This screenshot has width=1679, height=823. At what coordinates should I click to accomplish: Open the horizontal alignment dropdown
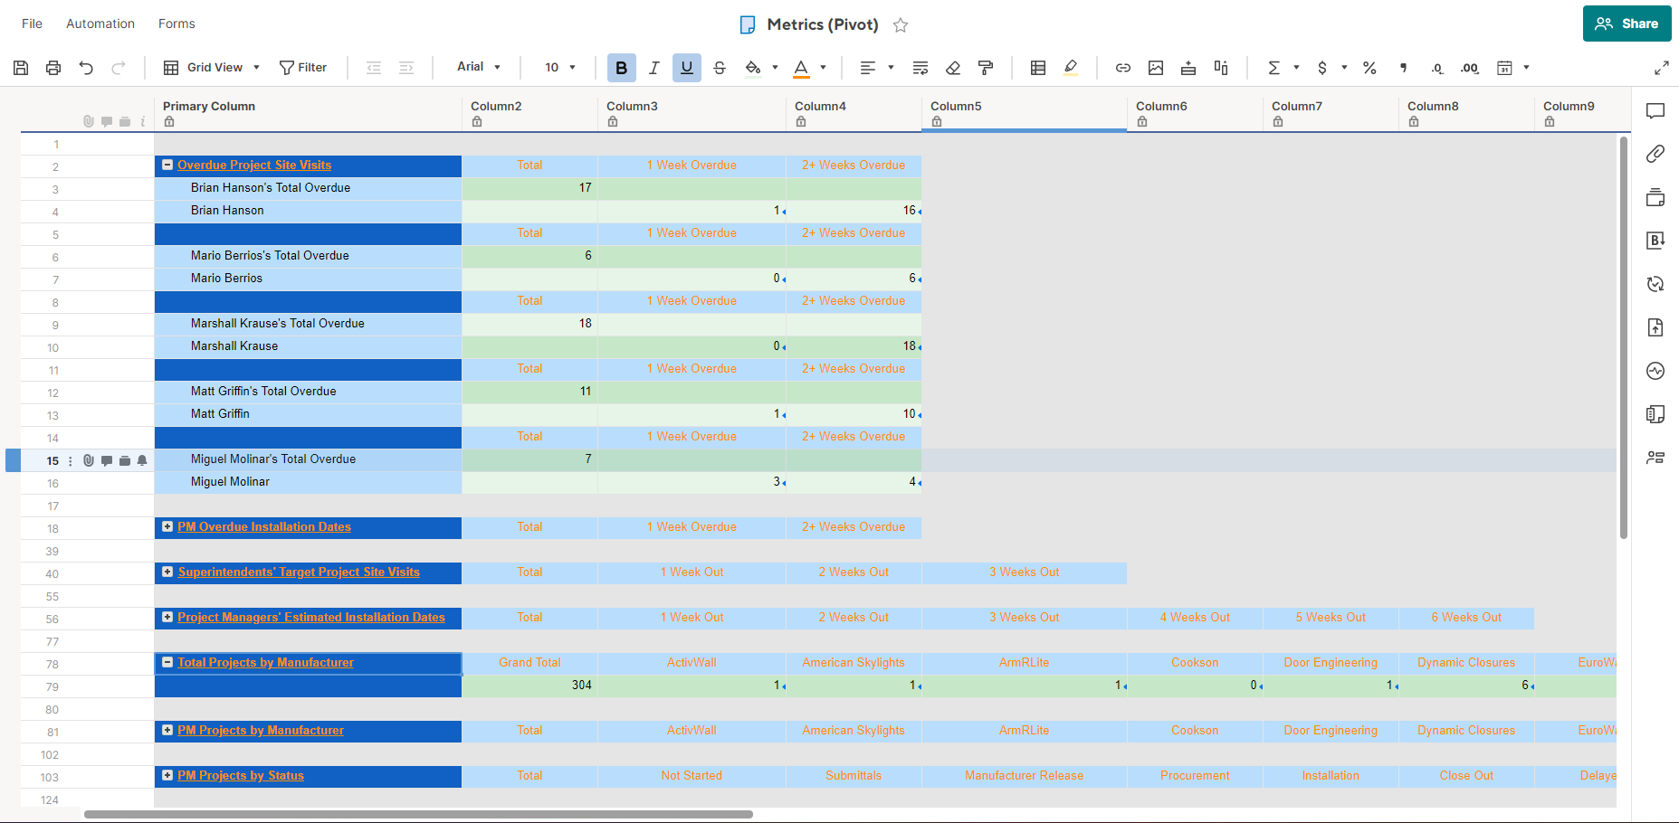(x=876, y=68)
